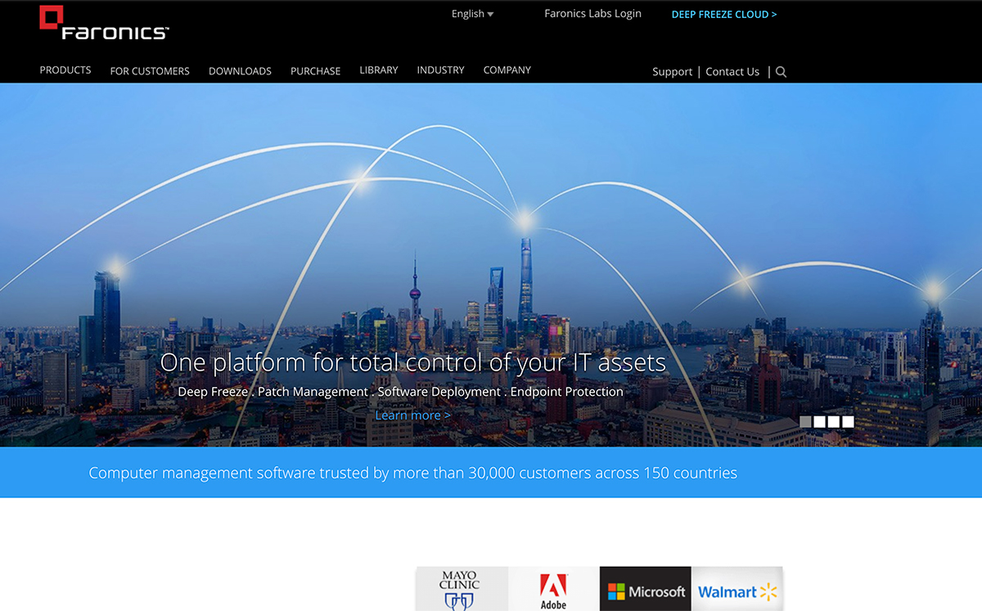Select the third carousel slide indicator
Image resolution: width=982 pixels, height=611 pixels.
833,422
